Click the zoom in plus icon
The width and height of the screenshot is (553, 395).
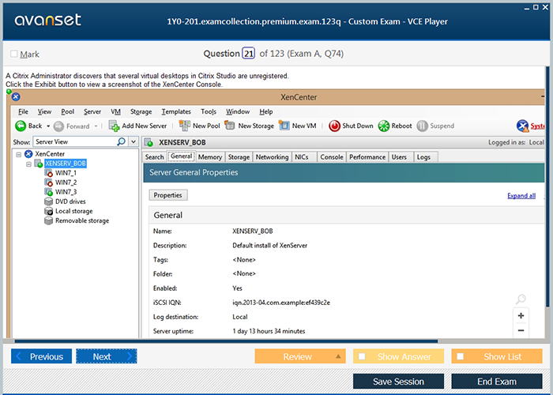(521, 315)
